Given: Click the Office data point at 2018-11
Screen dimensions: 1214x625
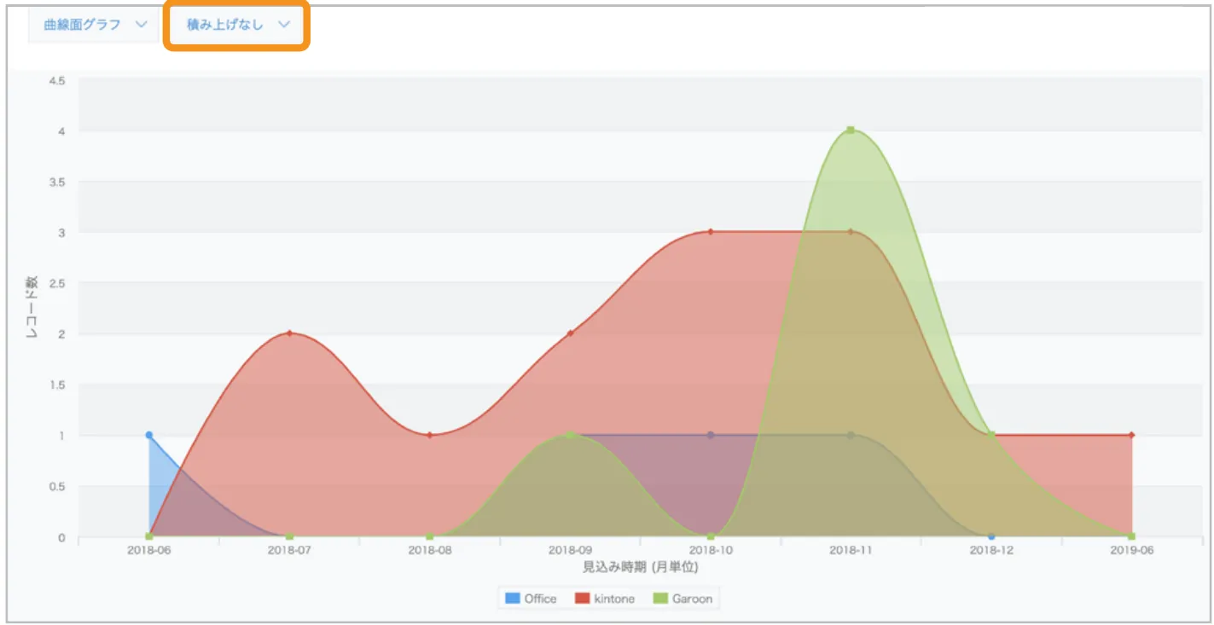Looking at the screenshot, I should click(851, 435).
